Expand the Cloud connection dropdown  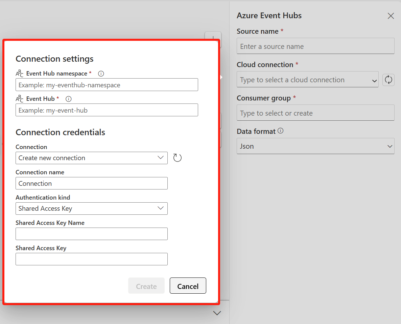coord(307,80)
